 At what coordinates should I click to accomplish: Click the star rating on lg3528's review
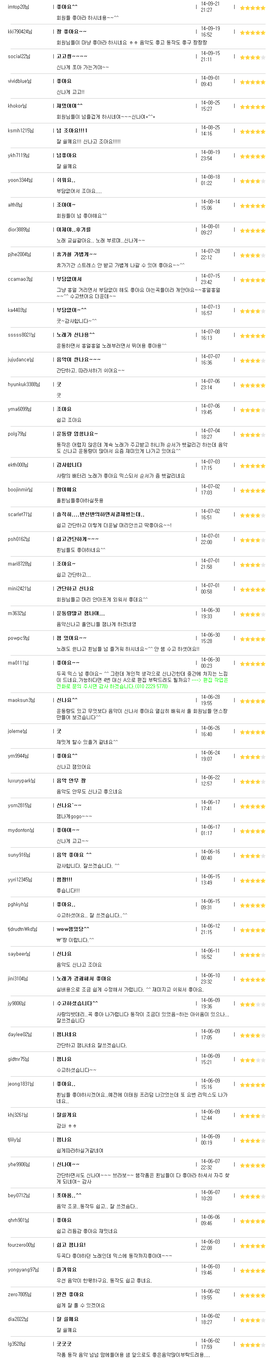pos(252,1345)
